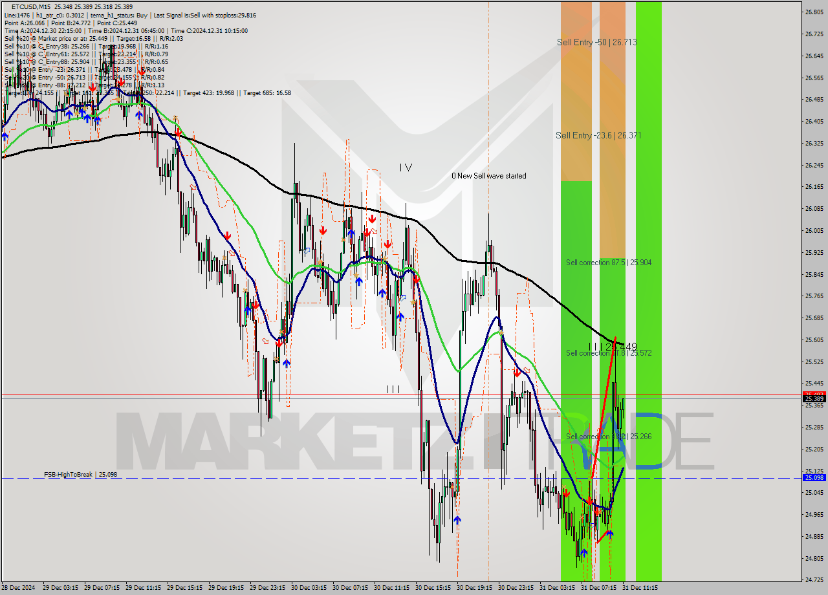Click '29 Dec 11:15' on the time axis
Screen dimensions: 828x595
pyautogui.click(x=142, y=588)
